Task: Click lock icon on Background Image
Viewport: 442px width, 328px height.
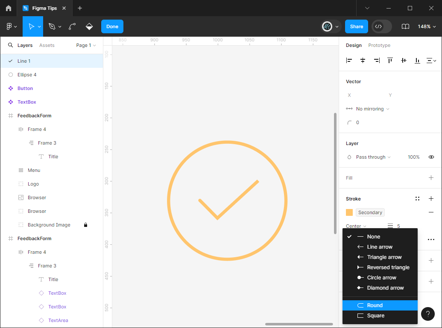Action: [85, 225]
